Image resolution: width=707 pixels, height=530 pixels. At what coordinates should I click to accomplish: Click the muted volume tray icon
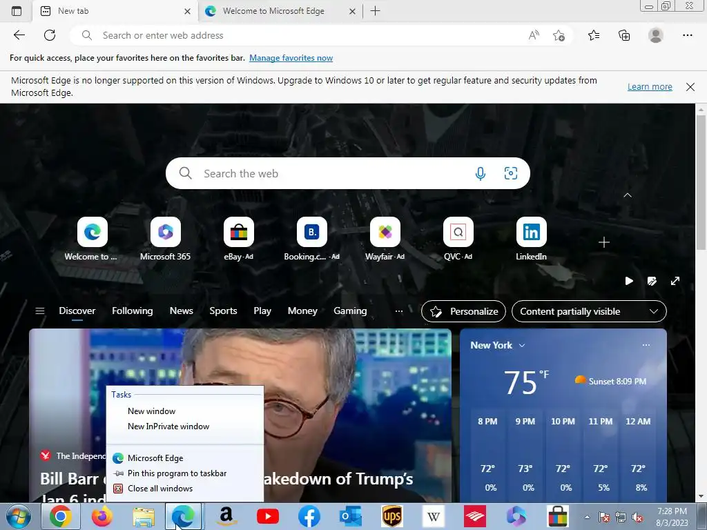click(x=637, y=518)
